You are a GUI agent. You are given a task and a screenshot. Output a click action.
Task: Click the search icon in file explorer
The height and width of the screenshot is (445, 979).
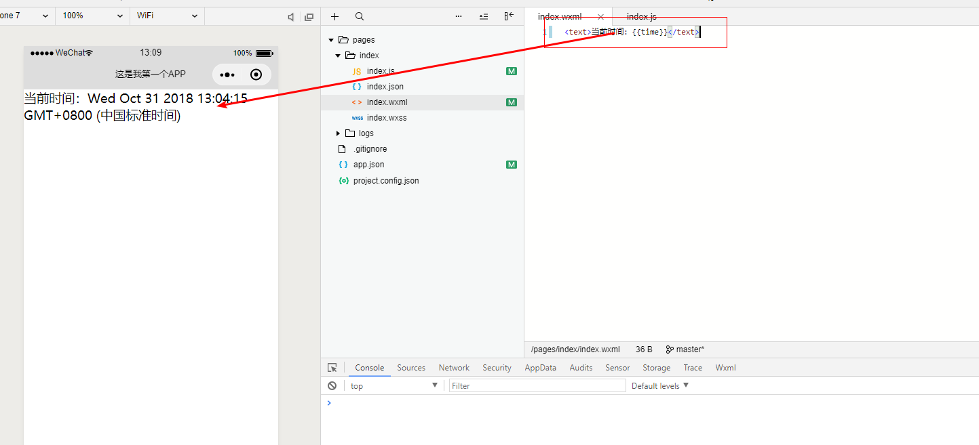tap(360, 16)
